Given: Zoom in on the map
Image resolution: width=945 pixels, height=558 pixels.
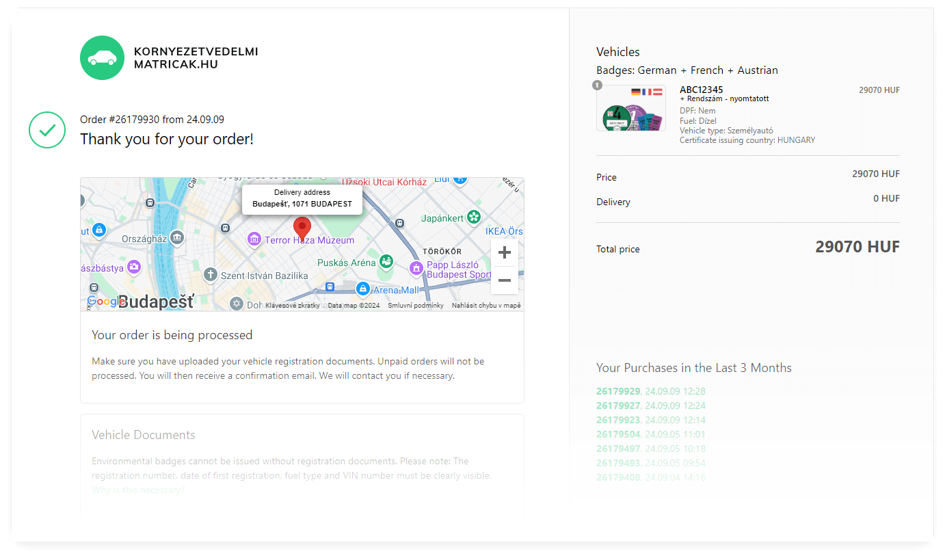Looking at the screenshot, I should click(504, 253).
